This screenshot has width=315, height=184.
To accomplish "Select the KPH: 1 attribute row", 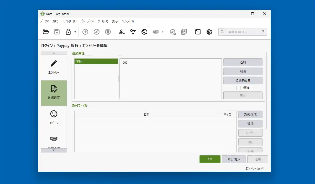I will pos(96,62).
